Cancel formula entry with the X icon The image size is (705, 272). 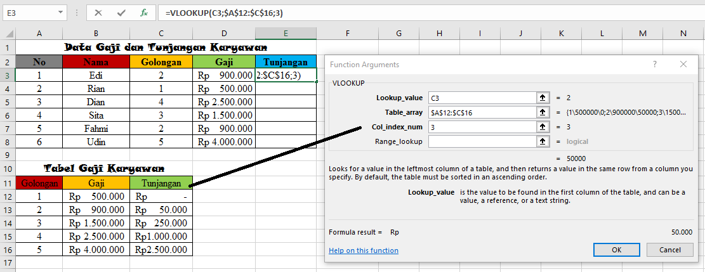tap(98, 13)
